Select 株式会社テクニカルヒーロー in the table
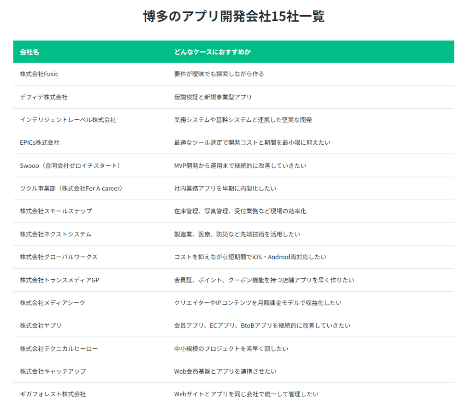472x411 pixels. point(59,348)
